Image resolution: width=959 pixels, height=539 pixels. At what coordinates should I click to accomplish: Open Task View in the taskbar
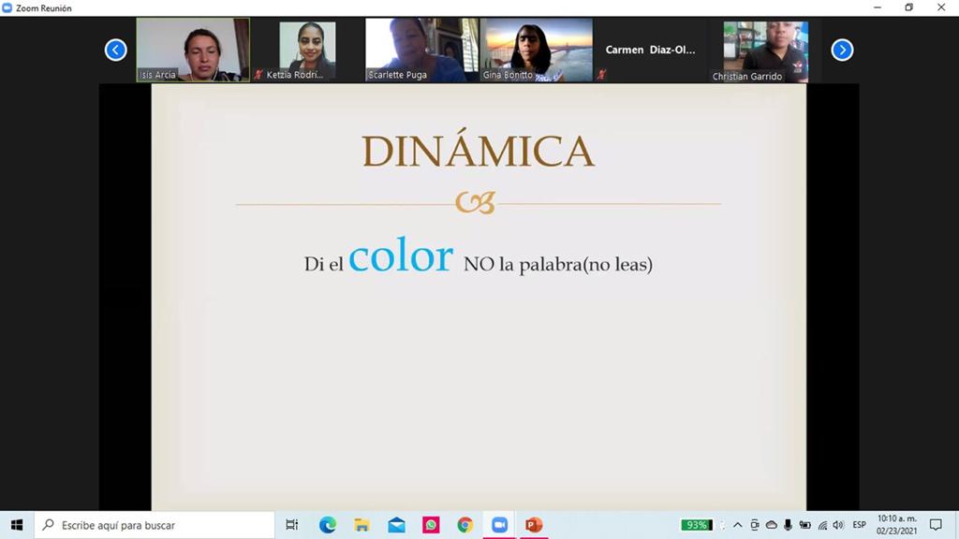pos(292,525)
